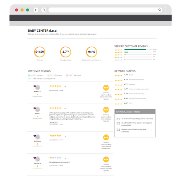Click Ksenija G.'s user avatar icon
Screen dimensions: 178x178
click(x=37, y=159)
